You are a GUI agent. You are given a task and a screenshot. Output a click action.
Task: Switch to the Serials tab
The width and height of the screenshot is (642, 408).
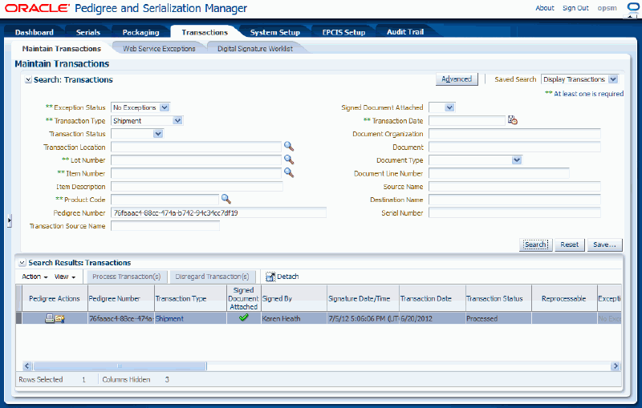[x=88, y=32]
